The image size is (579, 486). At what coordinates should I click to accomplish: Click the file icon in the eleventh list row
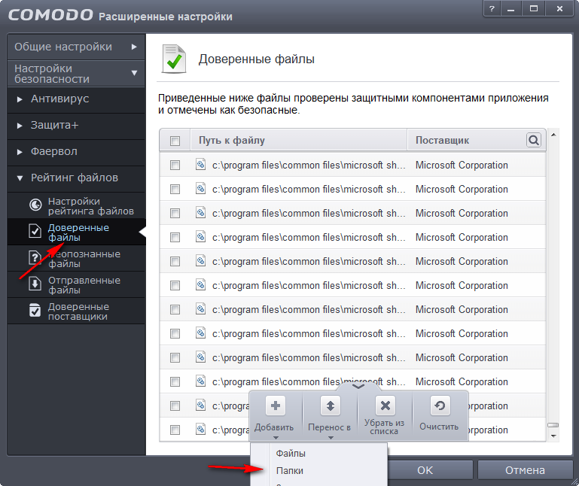pyautogui.click(x=200, y=406)
